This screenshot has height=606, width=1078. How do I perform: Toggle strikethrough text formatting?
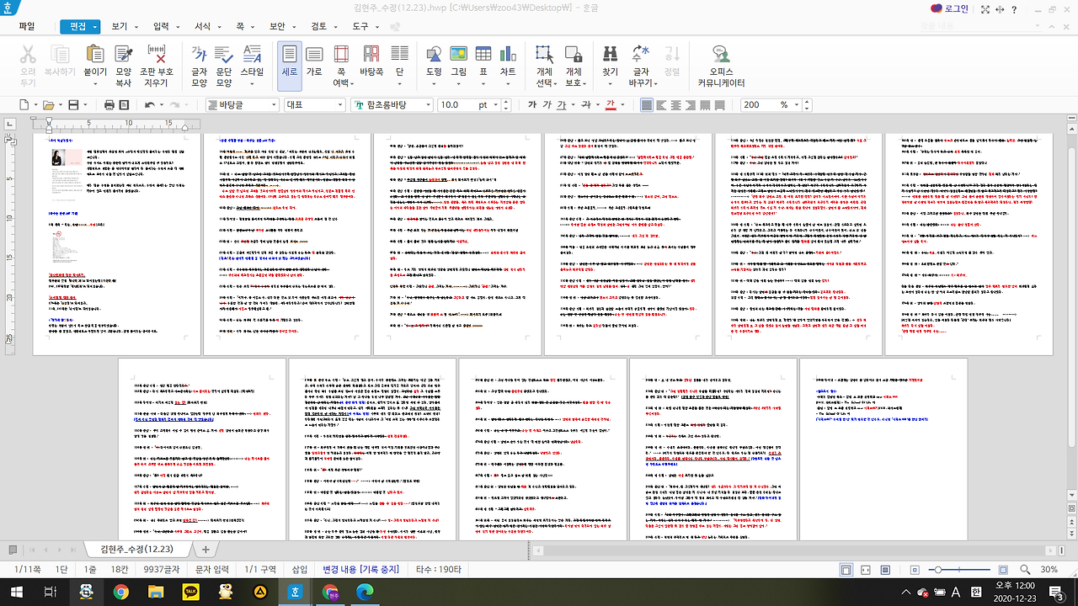(587, 105)
